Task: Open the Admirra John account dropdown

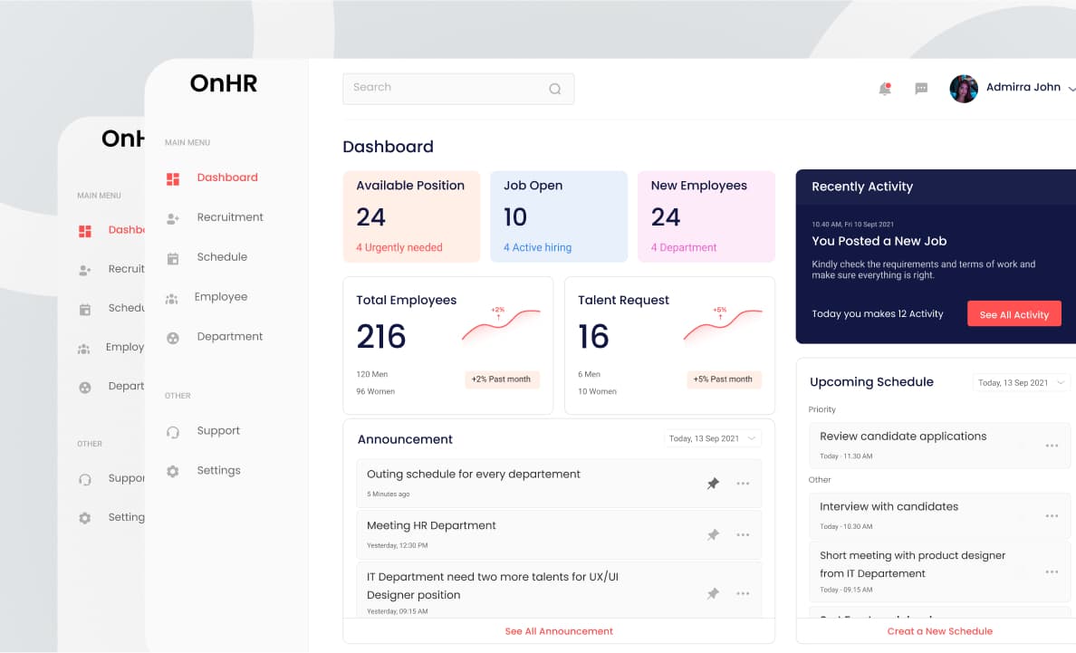Action: [1071, 89]
